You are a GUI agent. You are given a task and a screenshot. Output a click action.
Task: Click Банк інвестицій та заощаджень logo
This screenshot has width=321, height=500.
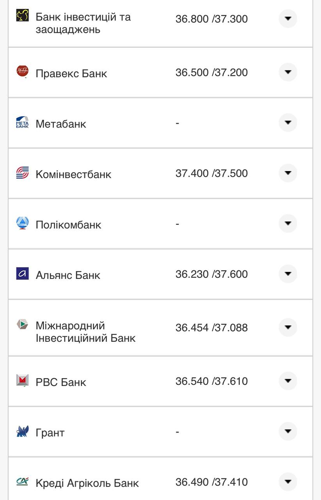click(22, 16)
